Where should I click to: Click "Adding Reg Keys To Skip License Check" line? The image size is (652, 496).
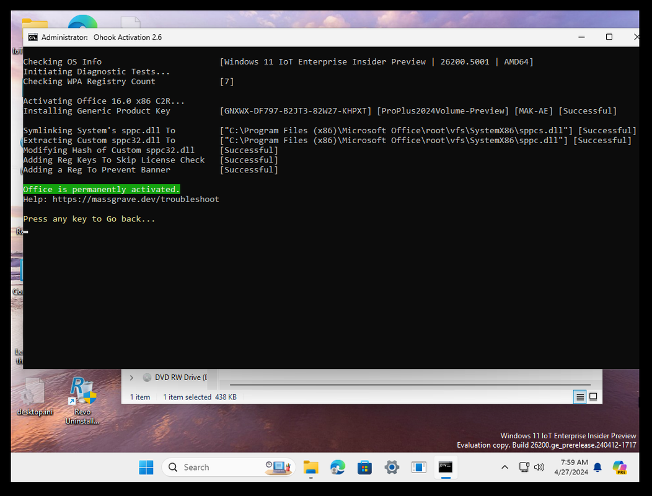point(114,160)
